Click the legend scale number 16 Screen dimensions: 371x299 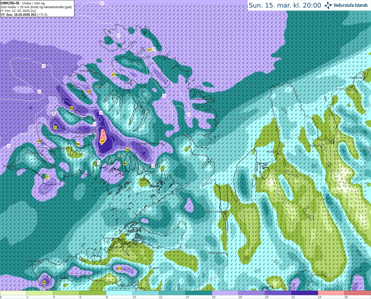click(214, 297)
